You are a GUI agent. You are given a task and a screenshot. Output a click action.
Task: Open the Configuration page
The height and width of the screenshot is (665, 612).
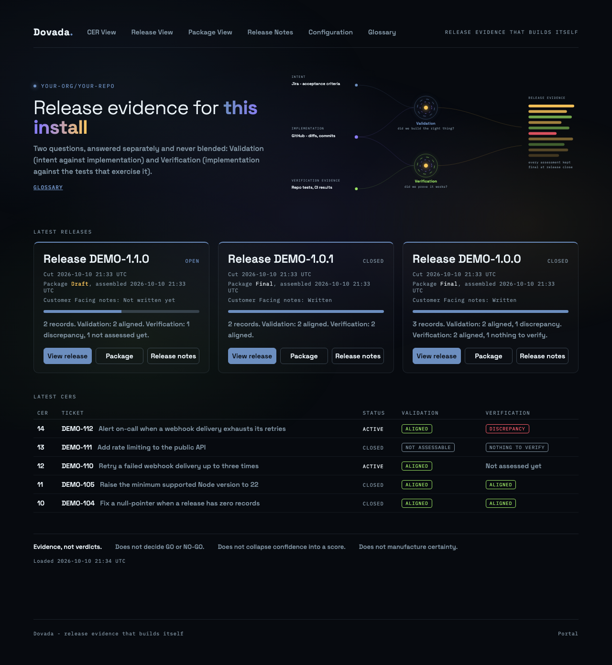[330, 32]
